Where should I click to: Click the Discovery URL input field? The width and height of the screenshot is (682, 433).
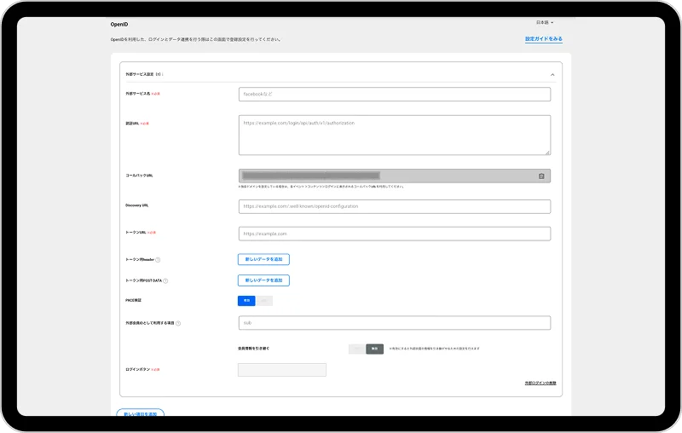(395, 206)
